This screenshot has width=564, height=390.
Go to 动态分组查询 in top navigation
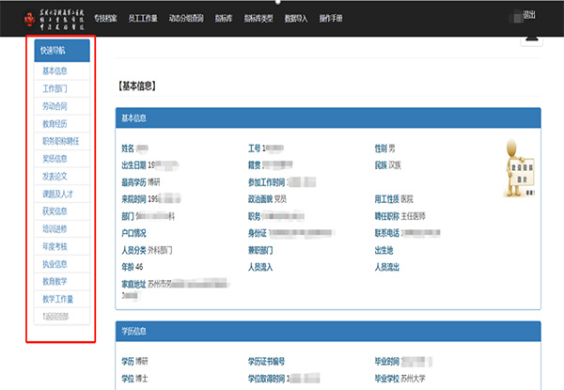coord(188,18)
